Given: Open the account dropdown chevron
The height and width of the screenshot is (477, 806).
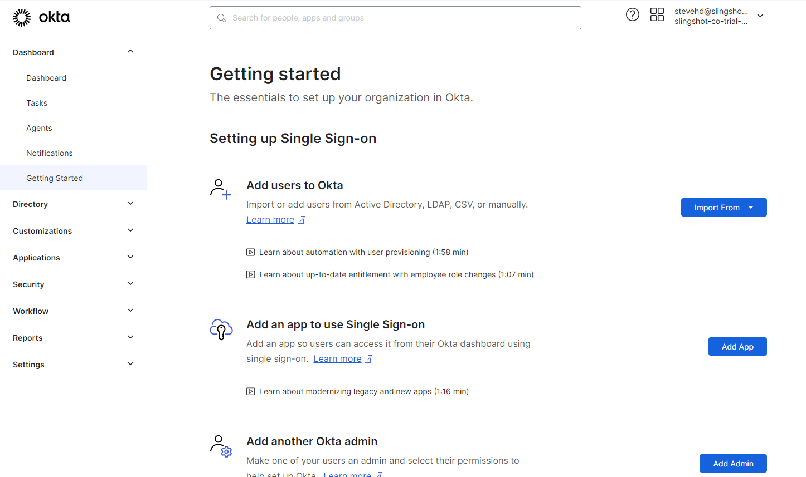Looking at the screenshot, I should coord(760,16).
